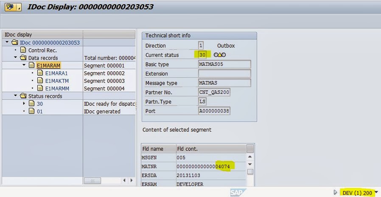This screenshot has width=381, height=197.
Task: Select the E1MARAM segment label
Action: pos(48,65)
